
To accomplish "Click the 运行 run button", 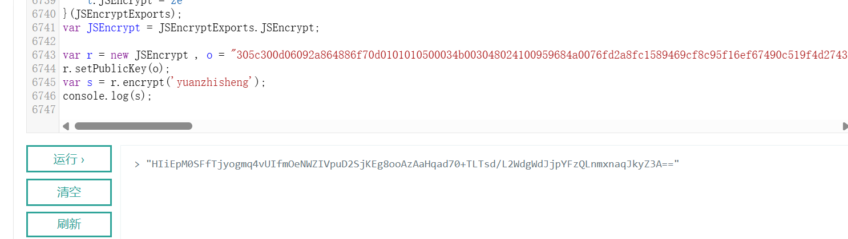I will tap(68, 159).
